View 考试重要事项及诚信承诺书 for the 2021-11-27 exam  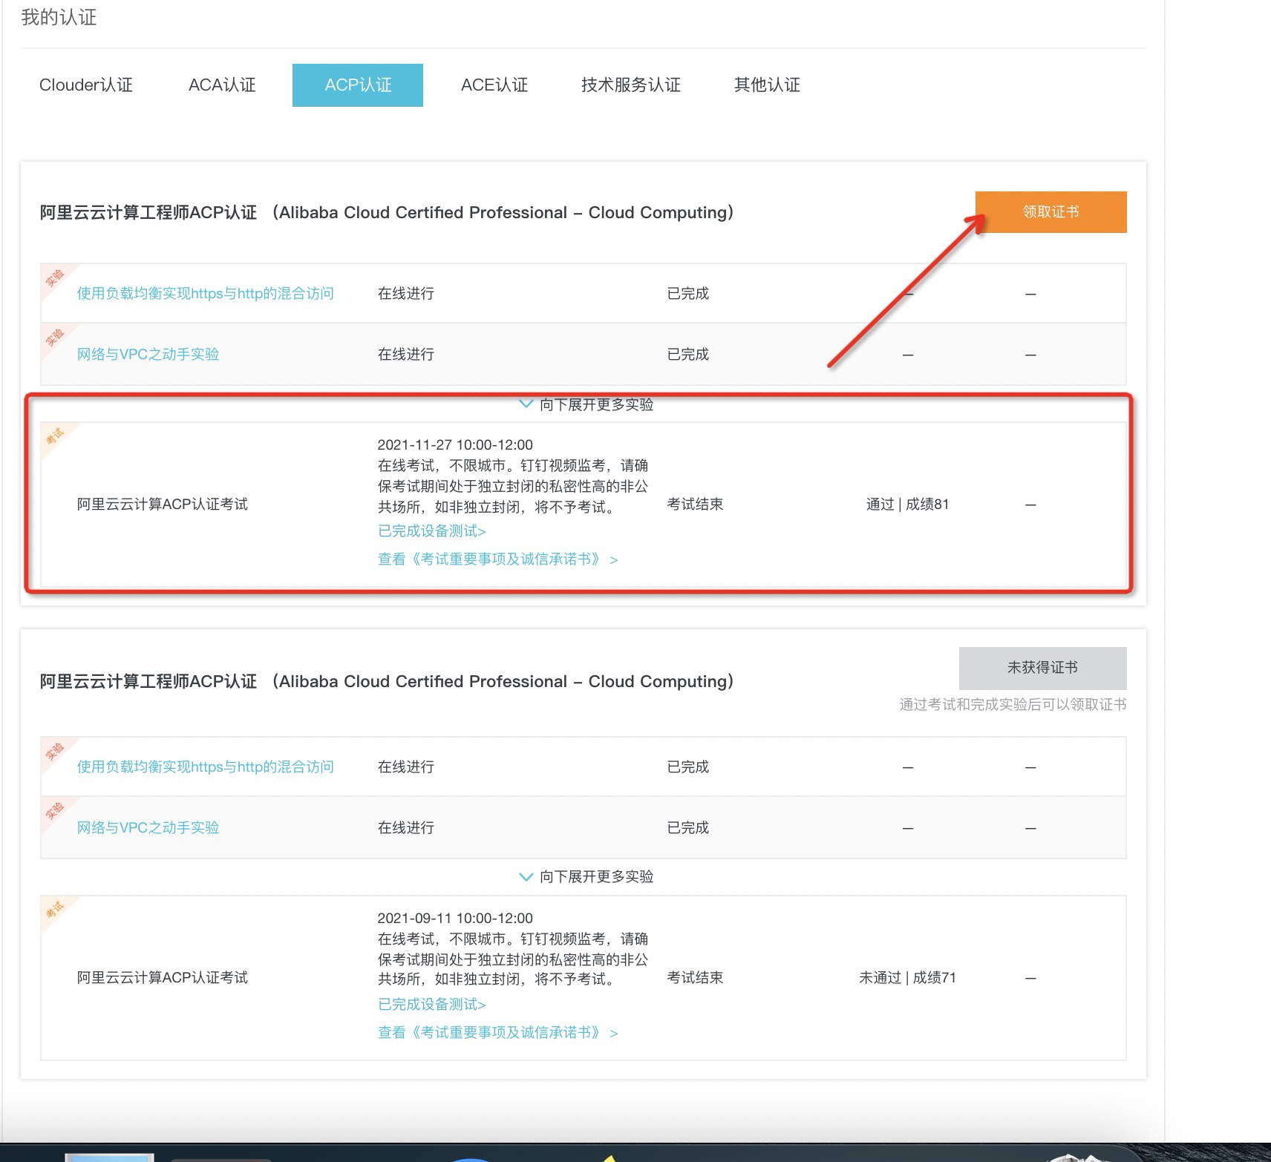point(497,559)
